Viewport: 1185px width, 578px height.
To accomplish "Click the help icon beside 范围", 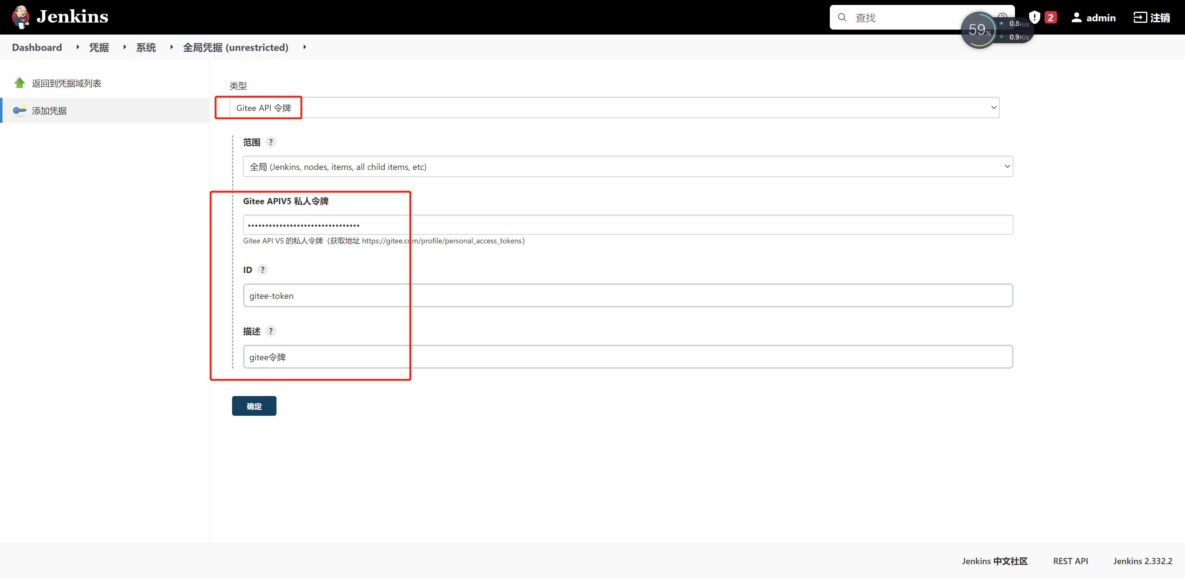I will click(271, 142).
